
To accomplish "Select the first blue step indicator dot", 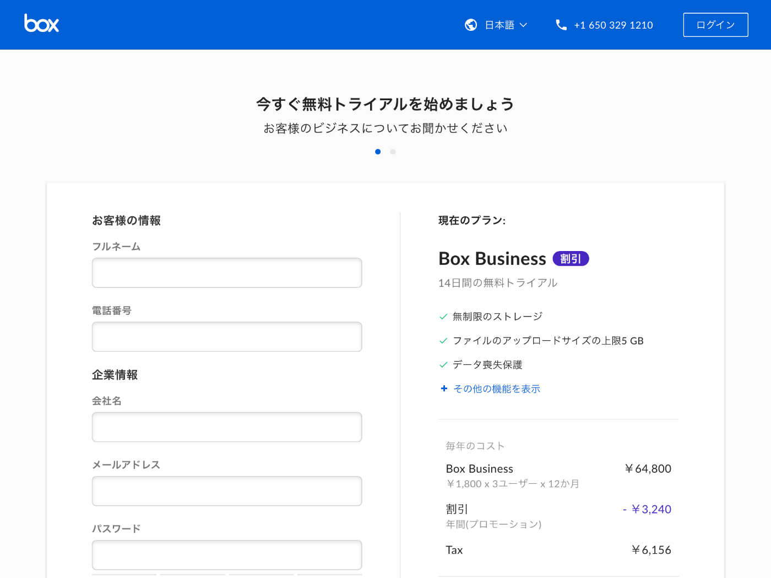I will (x=378, y=151).
